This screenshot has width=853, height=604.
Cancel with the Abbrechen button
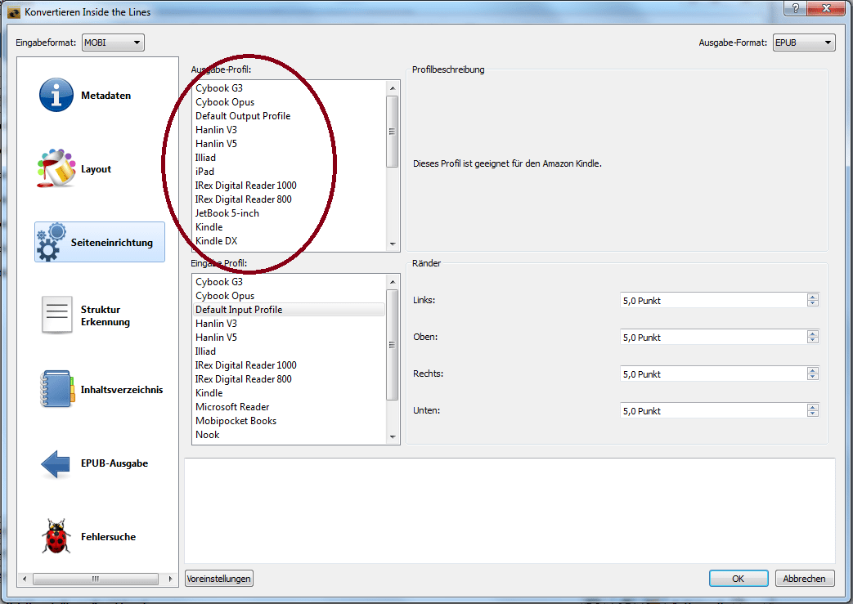[804, 579]
